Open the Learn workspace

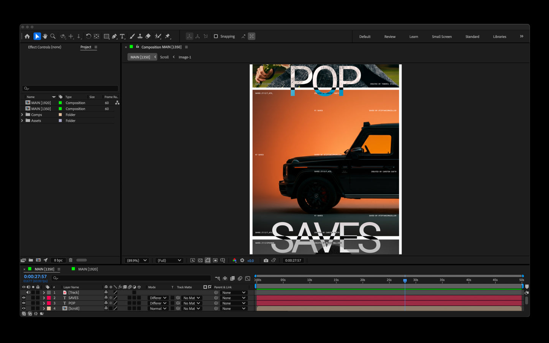(x=414, y=37)
